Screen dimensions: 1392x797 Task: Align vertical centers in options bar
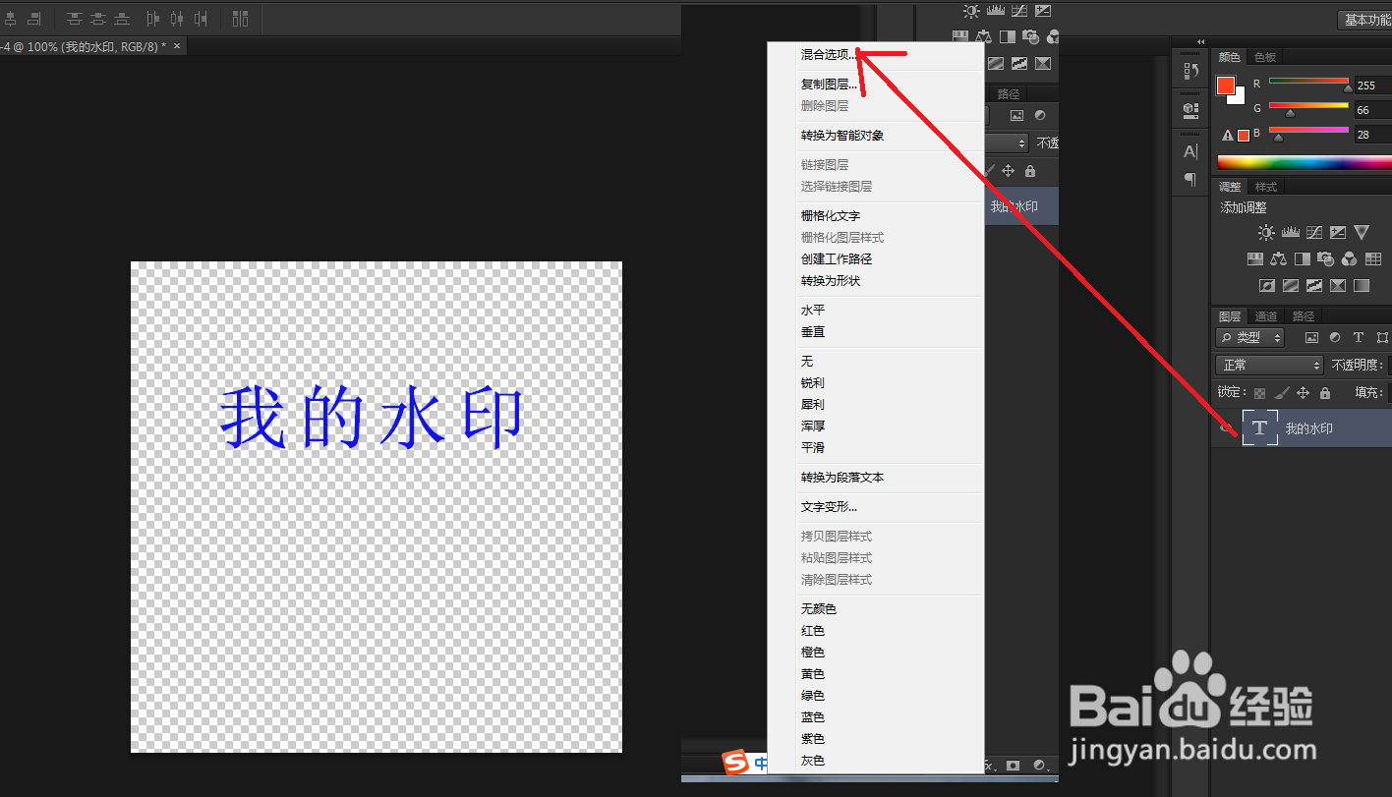point(98,19)
